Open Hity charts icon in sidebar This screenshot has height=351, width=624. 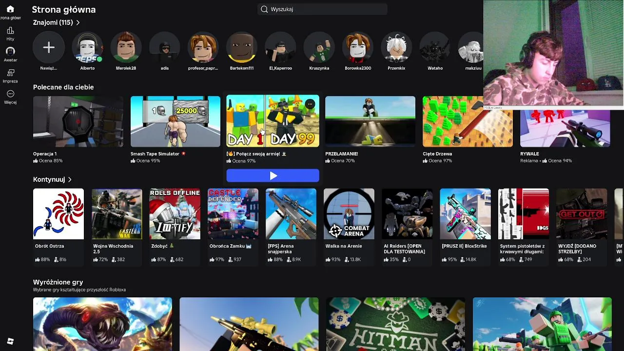pyautogui.click(x=10, y=30)
